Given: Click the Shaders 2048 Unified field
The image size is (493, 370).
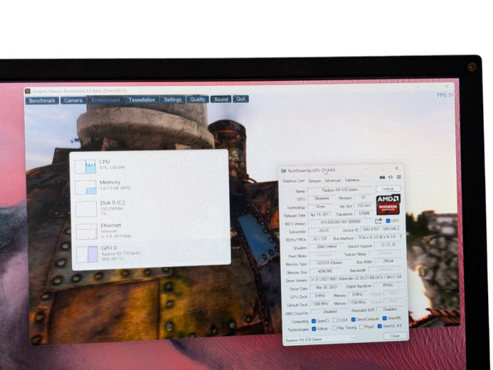Looking at the screenshot, I should (x=327, y=246).
